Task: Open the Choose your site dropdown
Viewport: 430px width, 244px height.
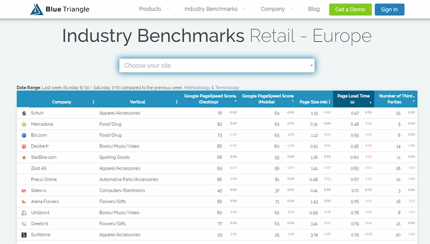Action: [217, 65]
